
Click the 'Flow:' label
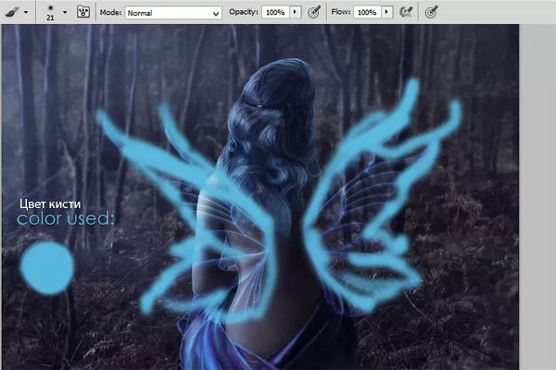coord(341,12)
